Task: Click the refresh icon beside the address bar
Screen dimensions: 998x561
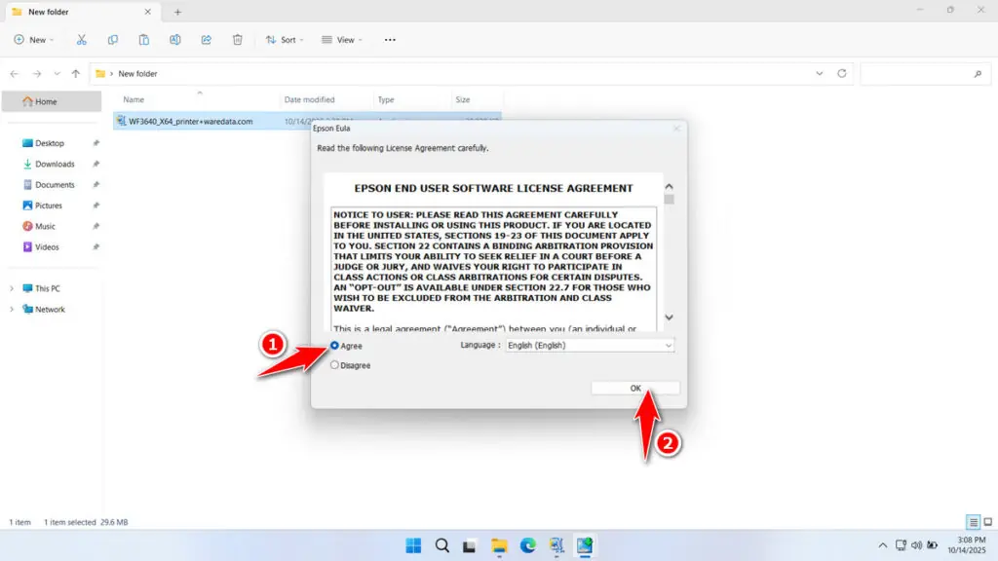Action: click(x=840, y=74)
